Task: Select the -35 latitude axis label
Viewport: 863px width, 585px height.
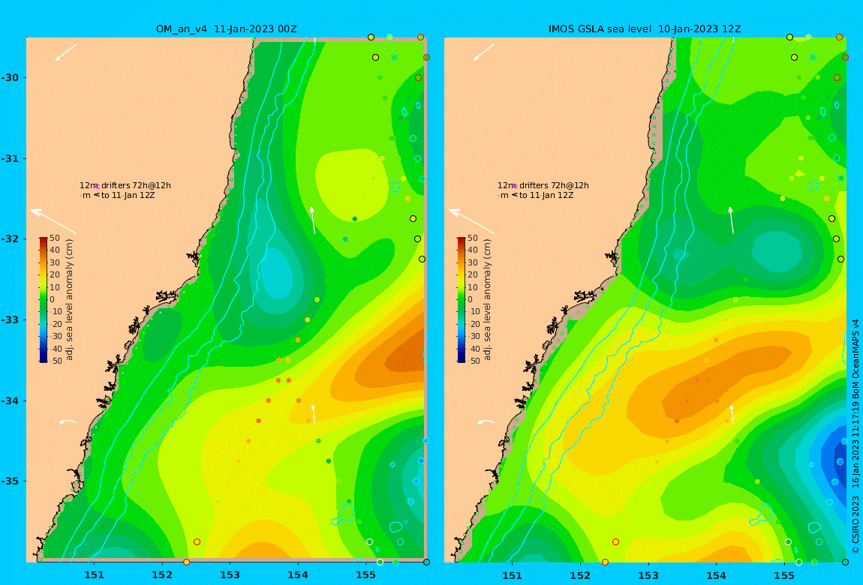Action: pyautogui.click(x=9, y=481)
